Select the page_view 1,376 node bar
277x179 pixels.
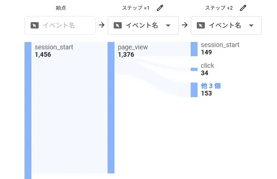(x=111, y=107)
